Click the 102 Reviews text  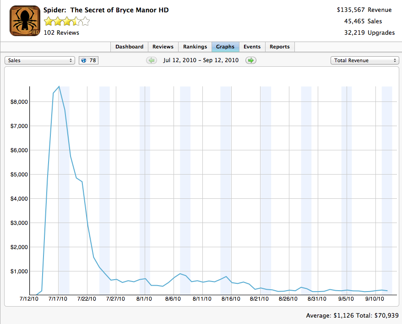[61, 33]
